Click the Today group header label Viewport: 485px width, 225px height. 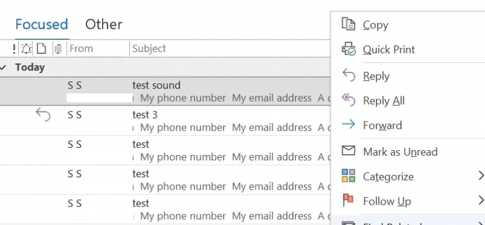coord(30,67)
